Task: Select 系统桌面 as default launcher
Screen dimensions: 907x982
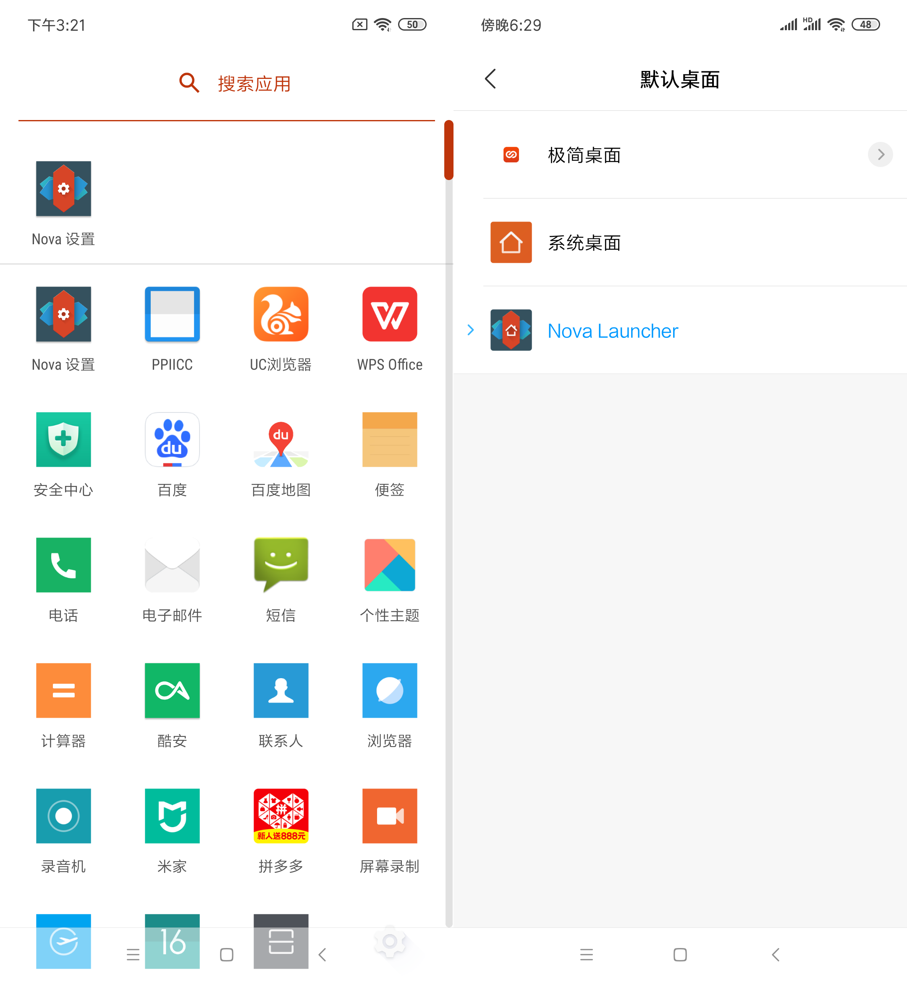Action: (x=680, y=242)
